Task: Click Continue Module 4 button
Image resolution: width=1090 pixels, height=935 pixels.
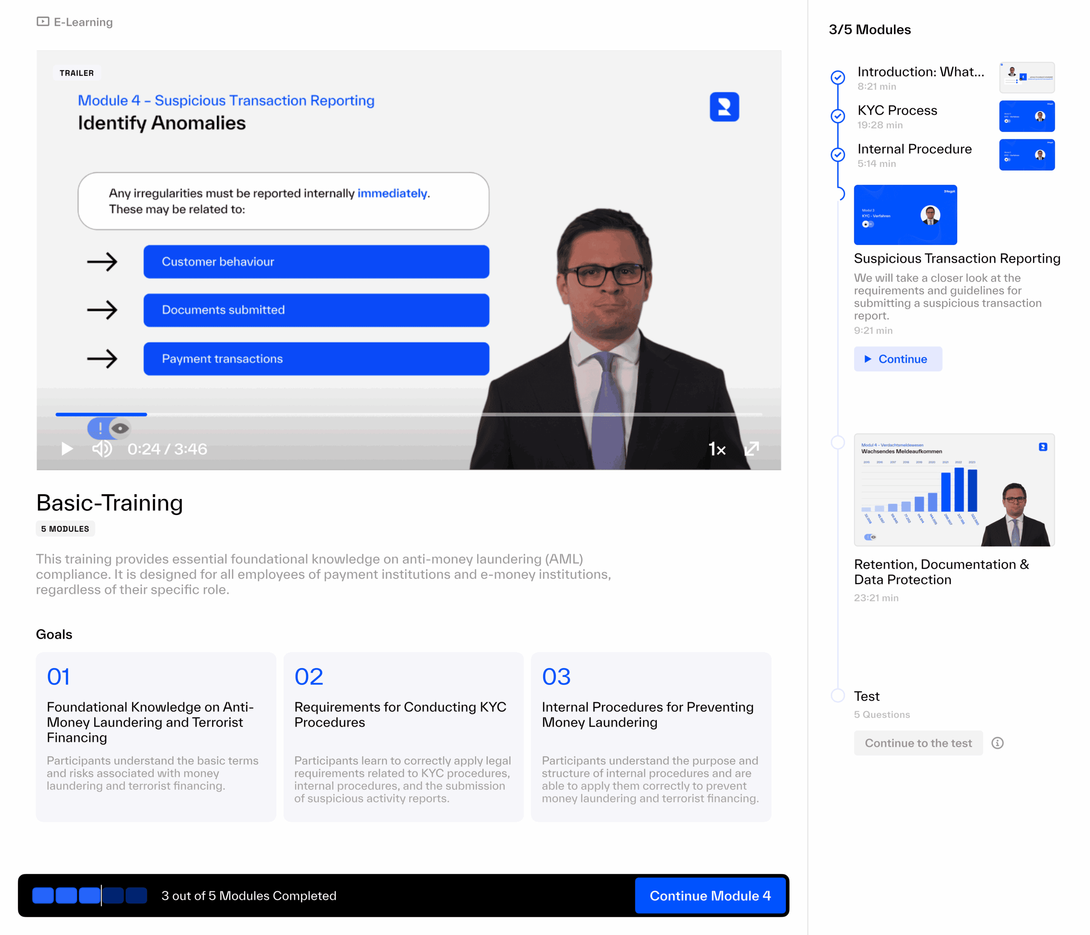Action: pos(710,895)
